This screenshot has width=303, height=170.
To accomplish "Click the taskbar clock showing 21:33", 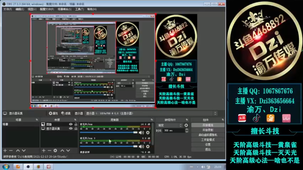I will click(x=218, y=167).
